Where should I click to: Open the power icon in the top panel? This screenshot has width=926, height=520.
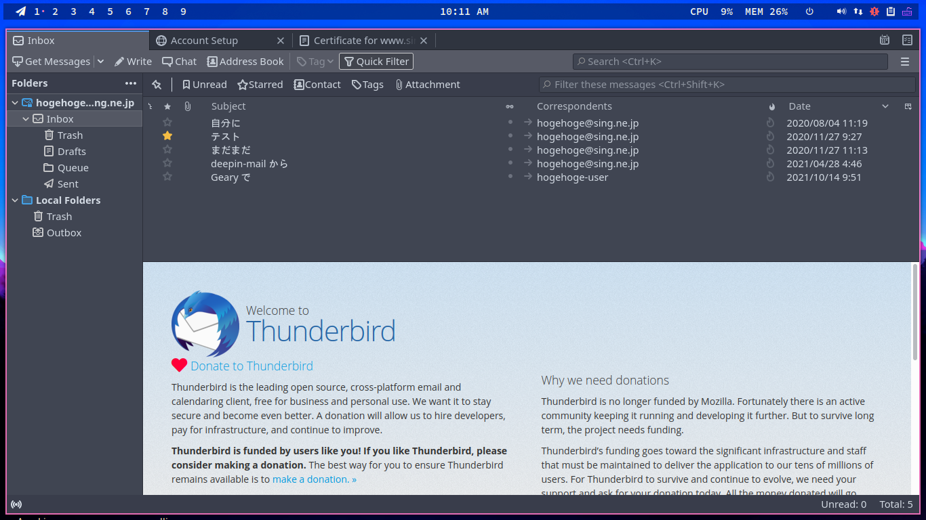pyautogui.click(x=809, y=12)
